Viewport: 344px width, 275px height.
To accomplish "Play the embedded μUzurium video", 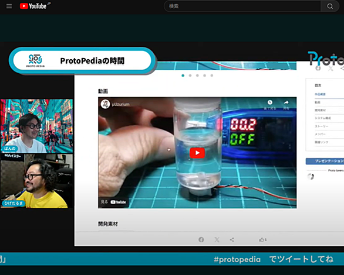I will 197,153.
